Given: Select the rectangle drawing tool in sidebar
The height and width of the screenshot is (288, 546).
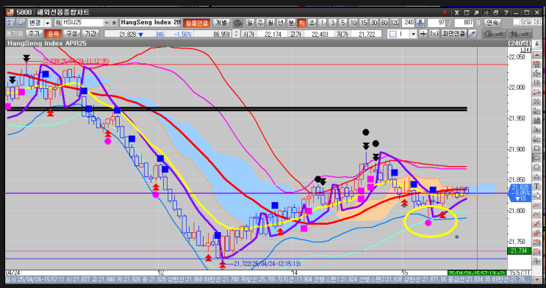Looking at the screenshot, I should point(536,148).
